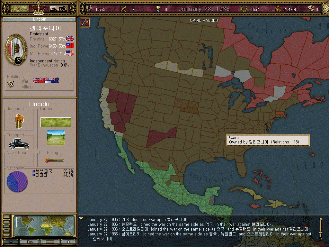
Task: Click the life rating thermometer gauge
Action: click(x=54, y=160)
